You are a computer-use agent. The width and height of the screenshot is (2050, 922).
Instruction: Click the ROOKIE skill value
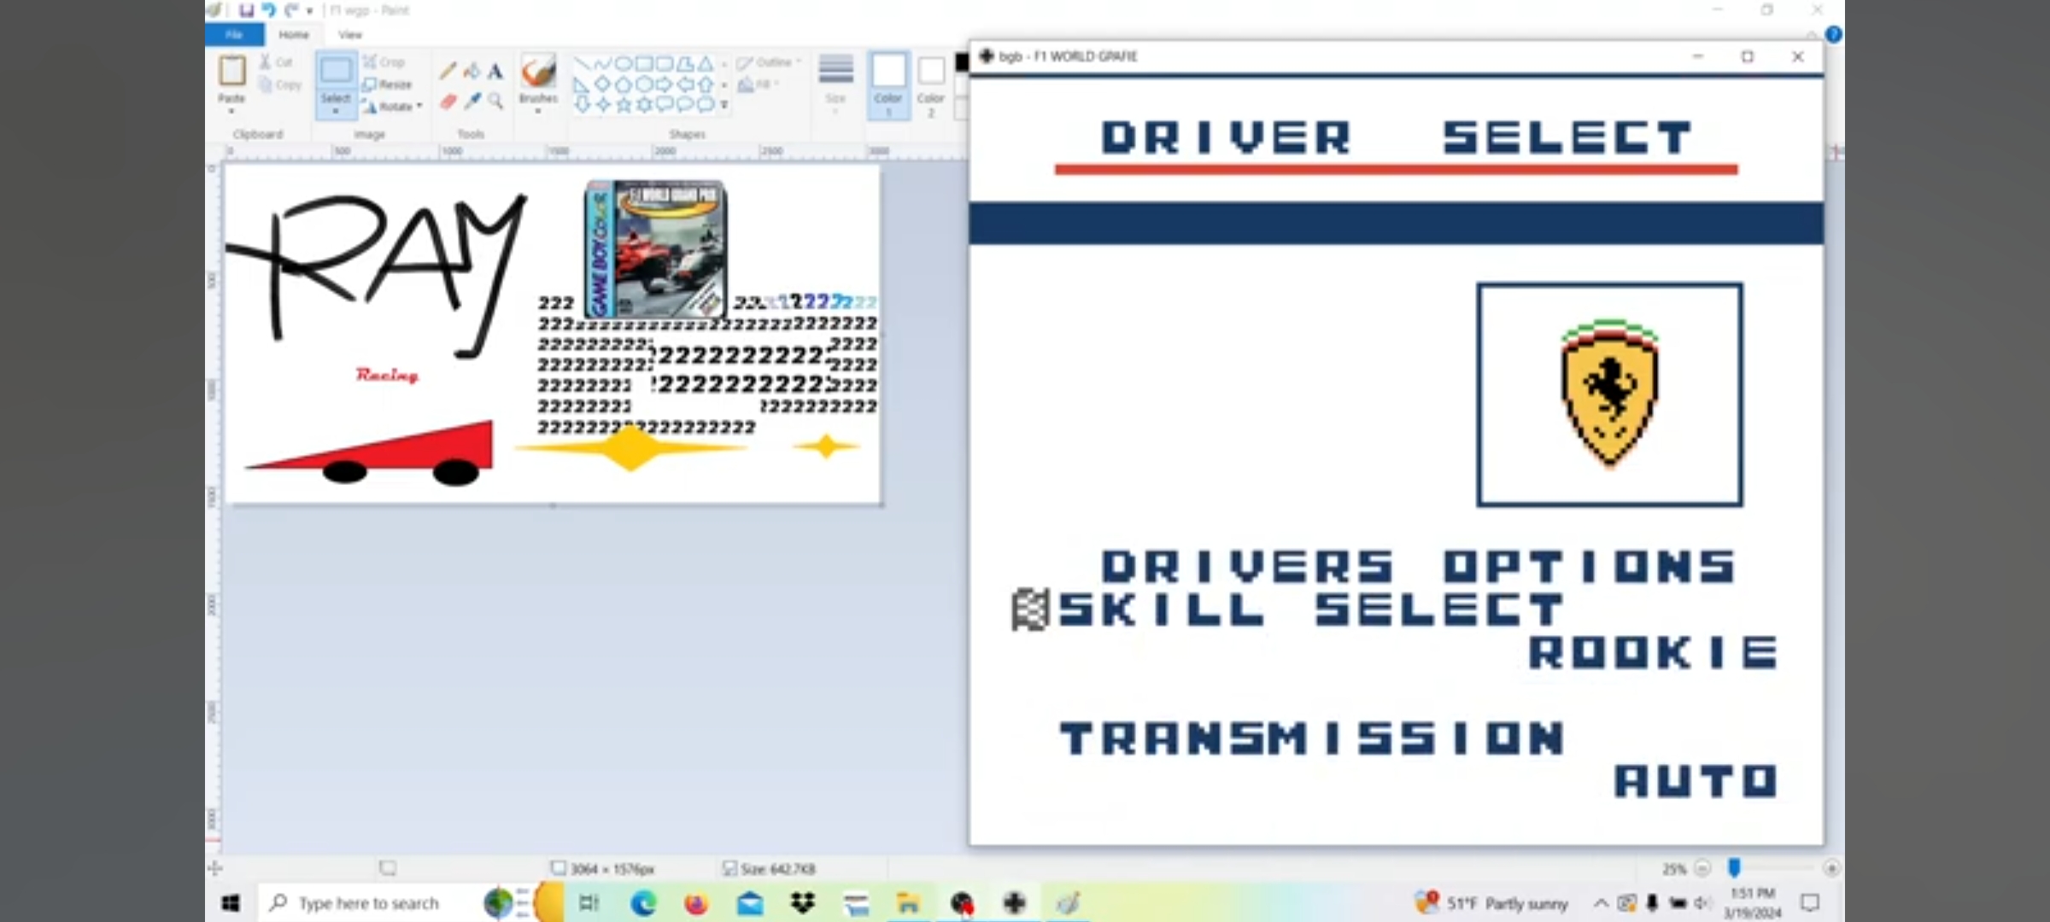point(1653,652)
